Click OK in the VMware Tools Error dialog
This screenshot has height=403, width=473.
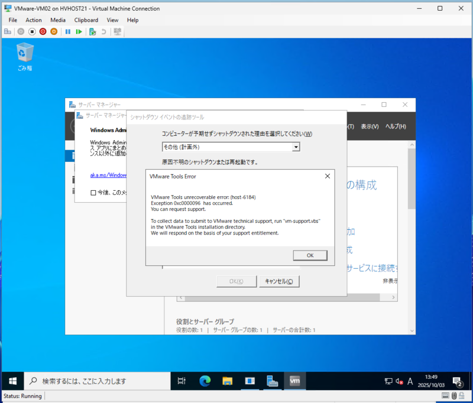(x=310, y=255)
